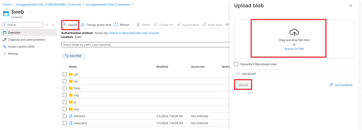Click the cloud upload icon
This screenshot has width=362, height=130.
point(294,32)
